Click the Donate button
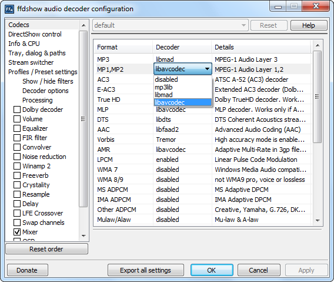334x282 pixels. pyautogui.click(x=27, y=270)
